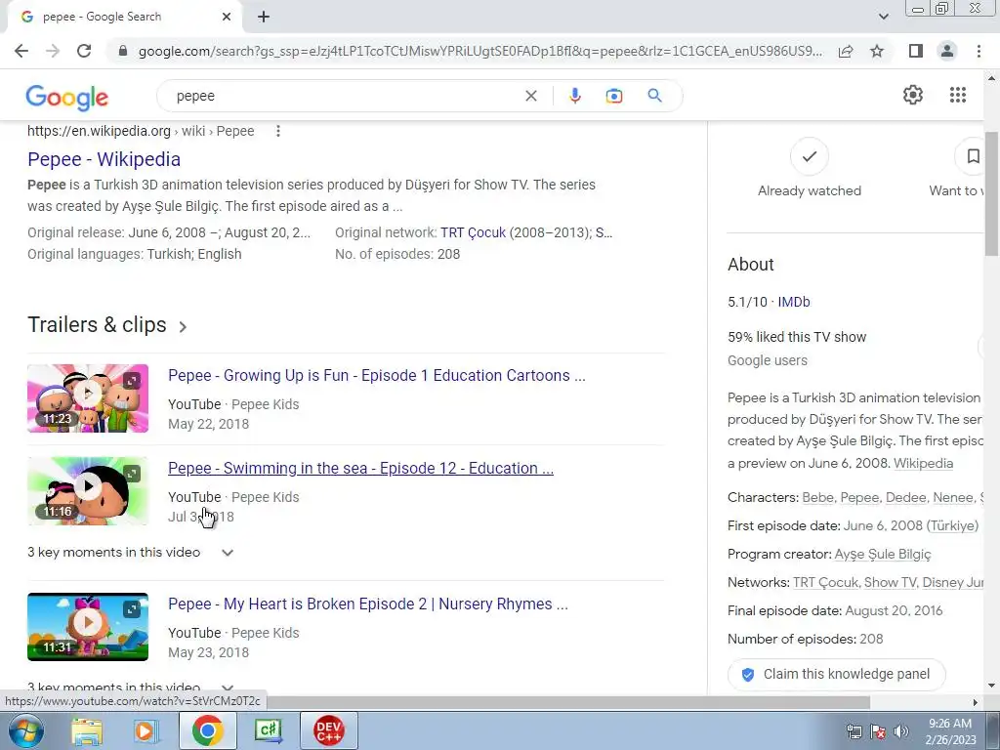Toggle the browser side panel
The width and height of the screenshot is (1000, 750).
916,51
